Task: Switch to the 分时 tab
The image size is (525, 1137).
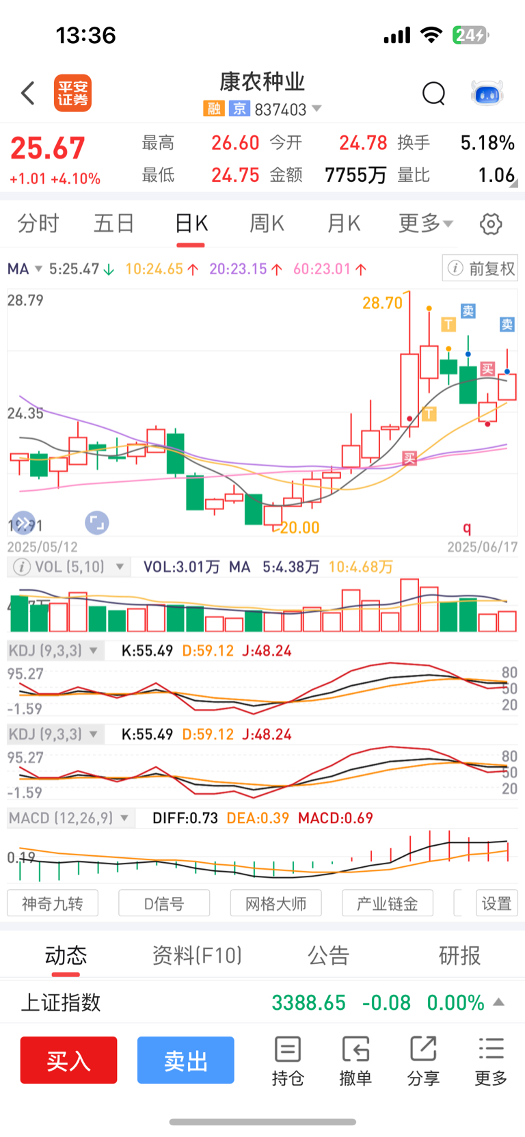Action: pos(38,224)
